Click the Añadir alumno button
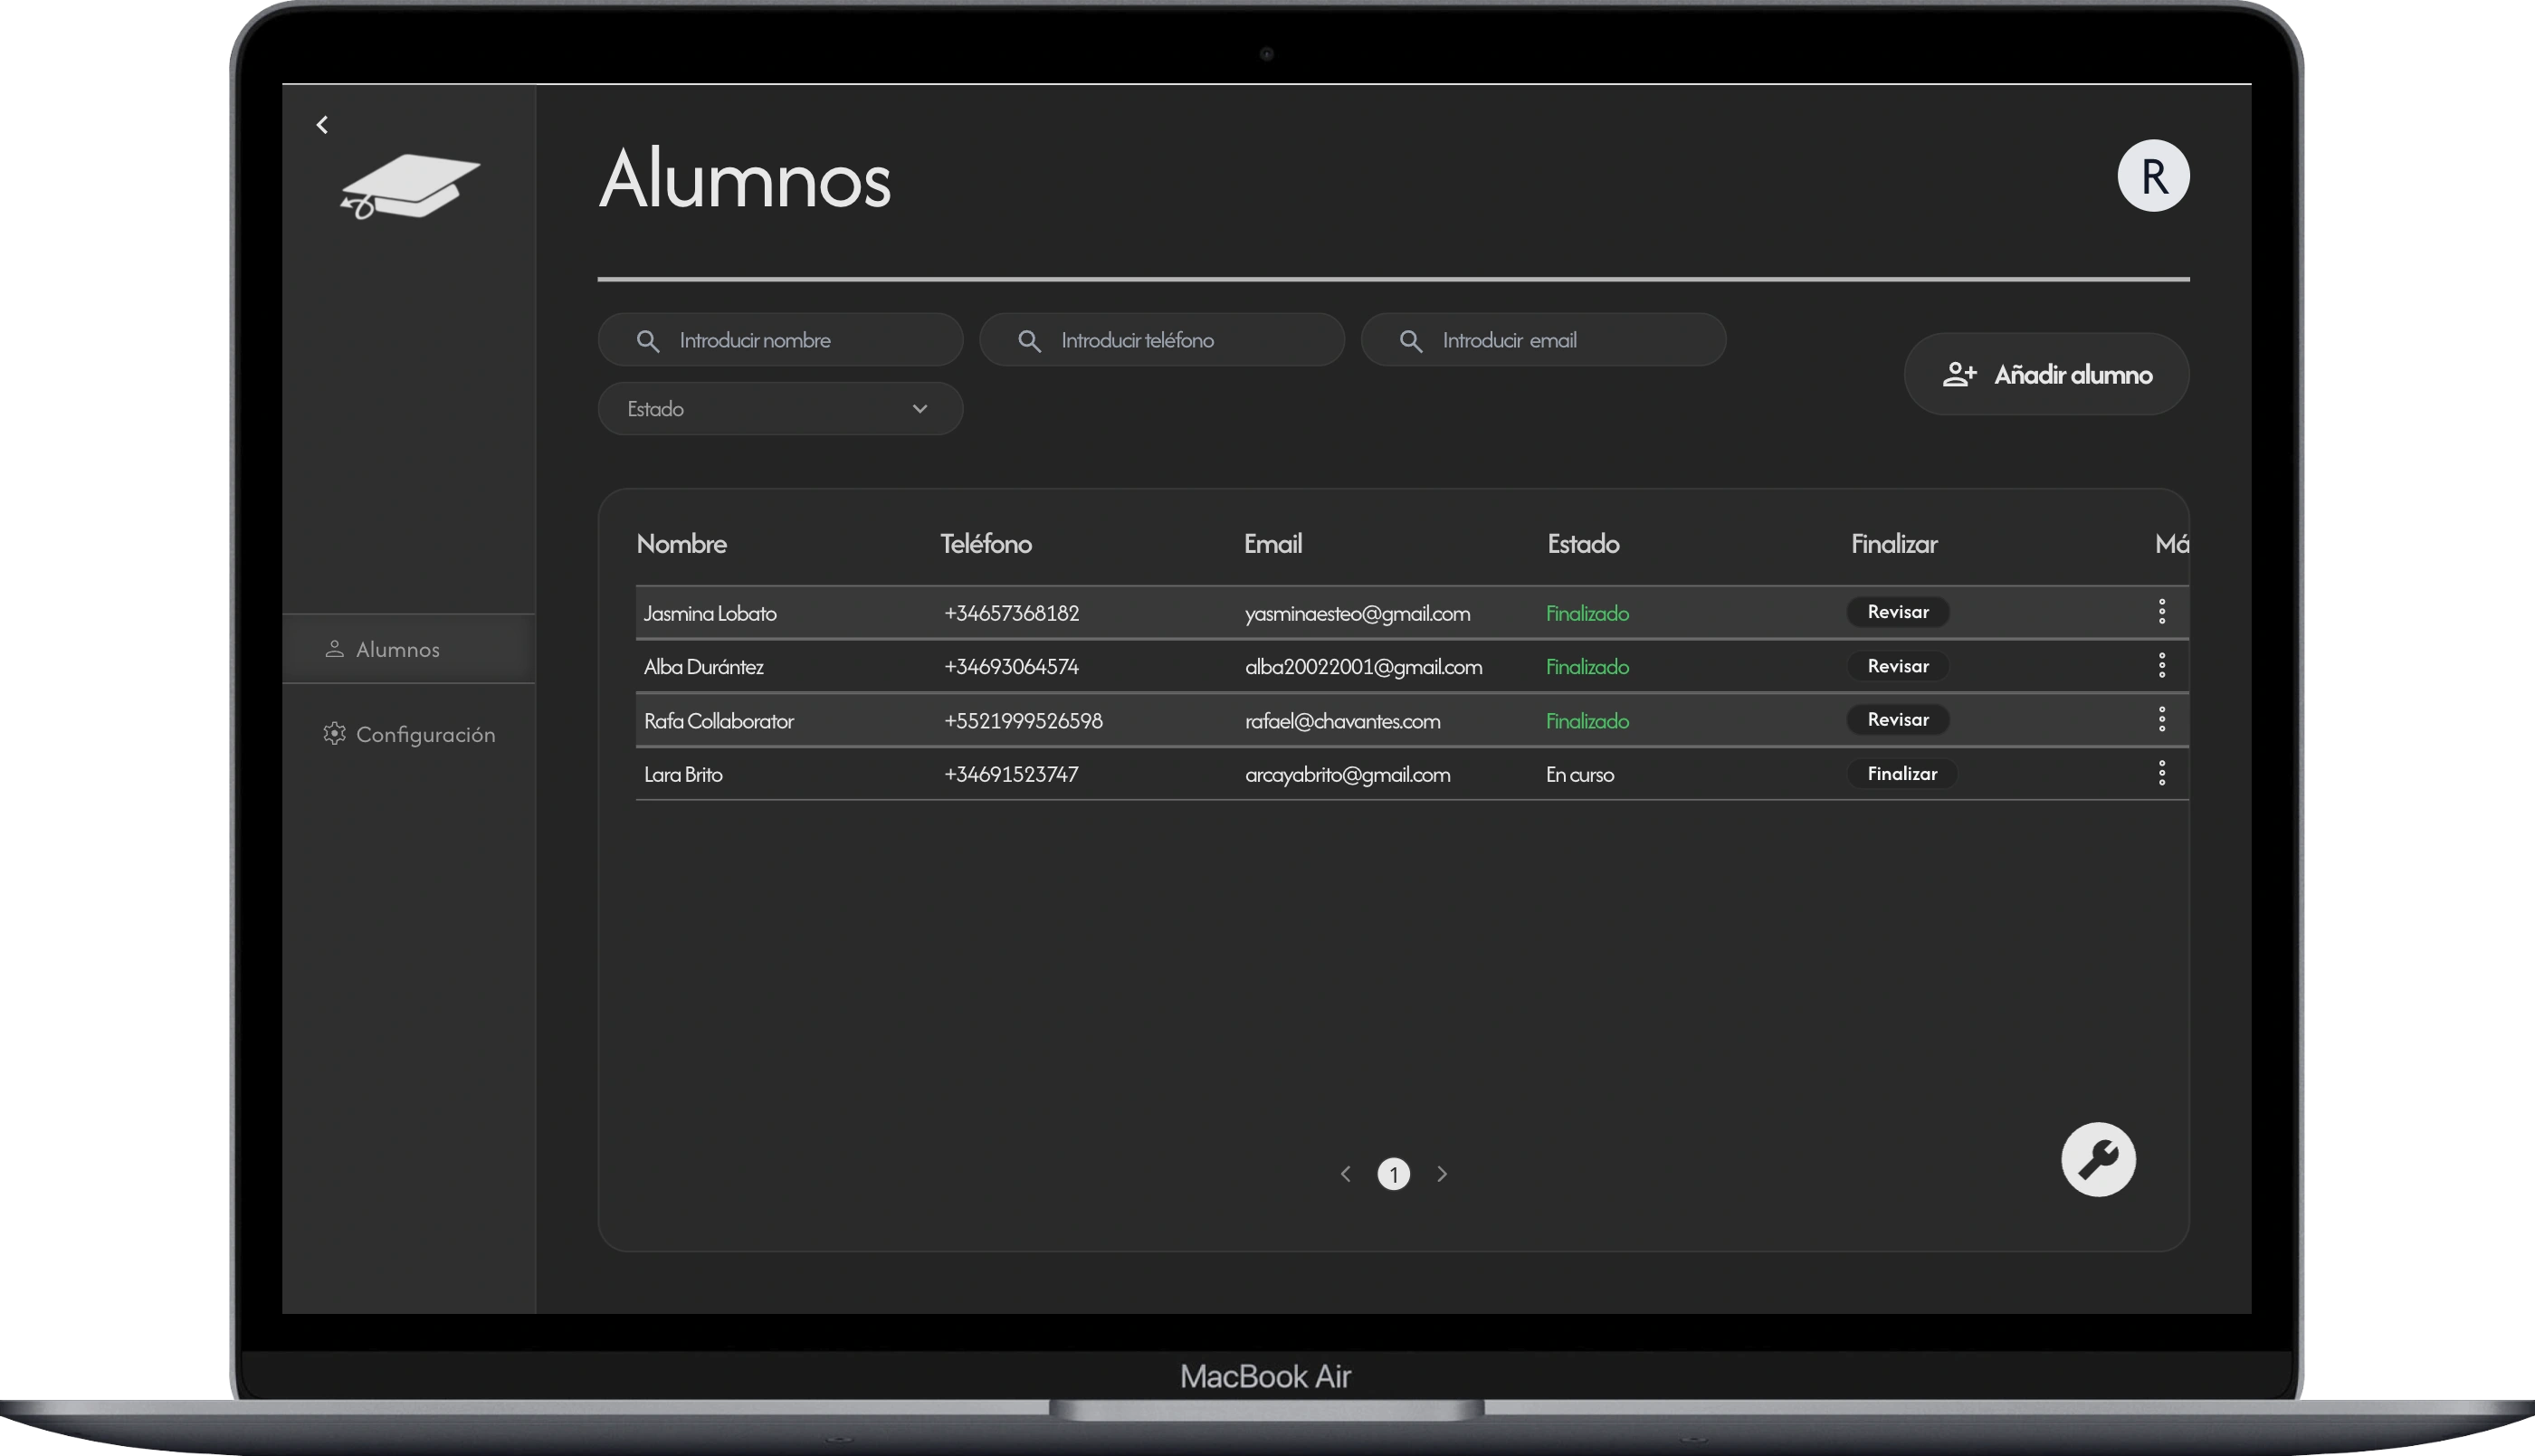Image resolution: width=2535 pixels, height=1456 pixels. point(2046,374)
